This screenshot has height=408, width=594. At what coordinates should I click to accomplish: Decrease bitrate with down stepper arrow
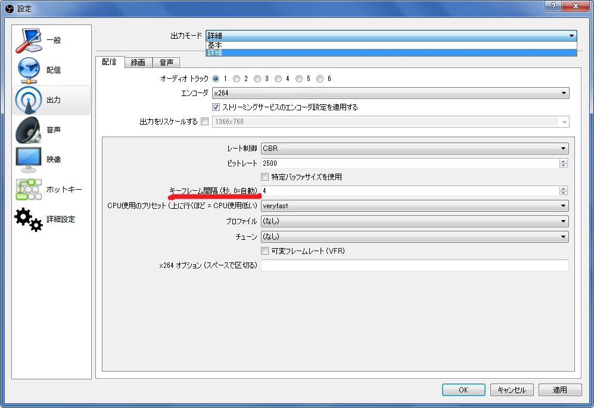[563, 166]
